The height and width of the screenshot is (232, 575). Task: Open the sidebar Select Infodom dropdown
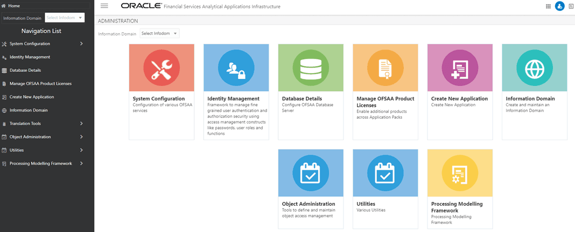(65, 18)
